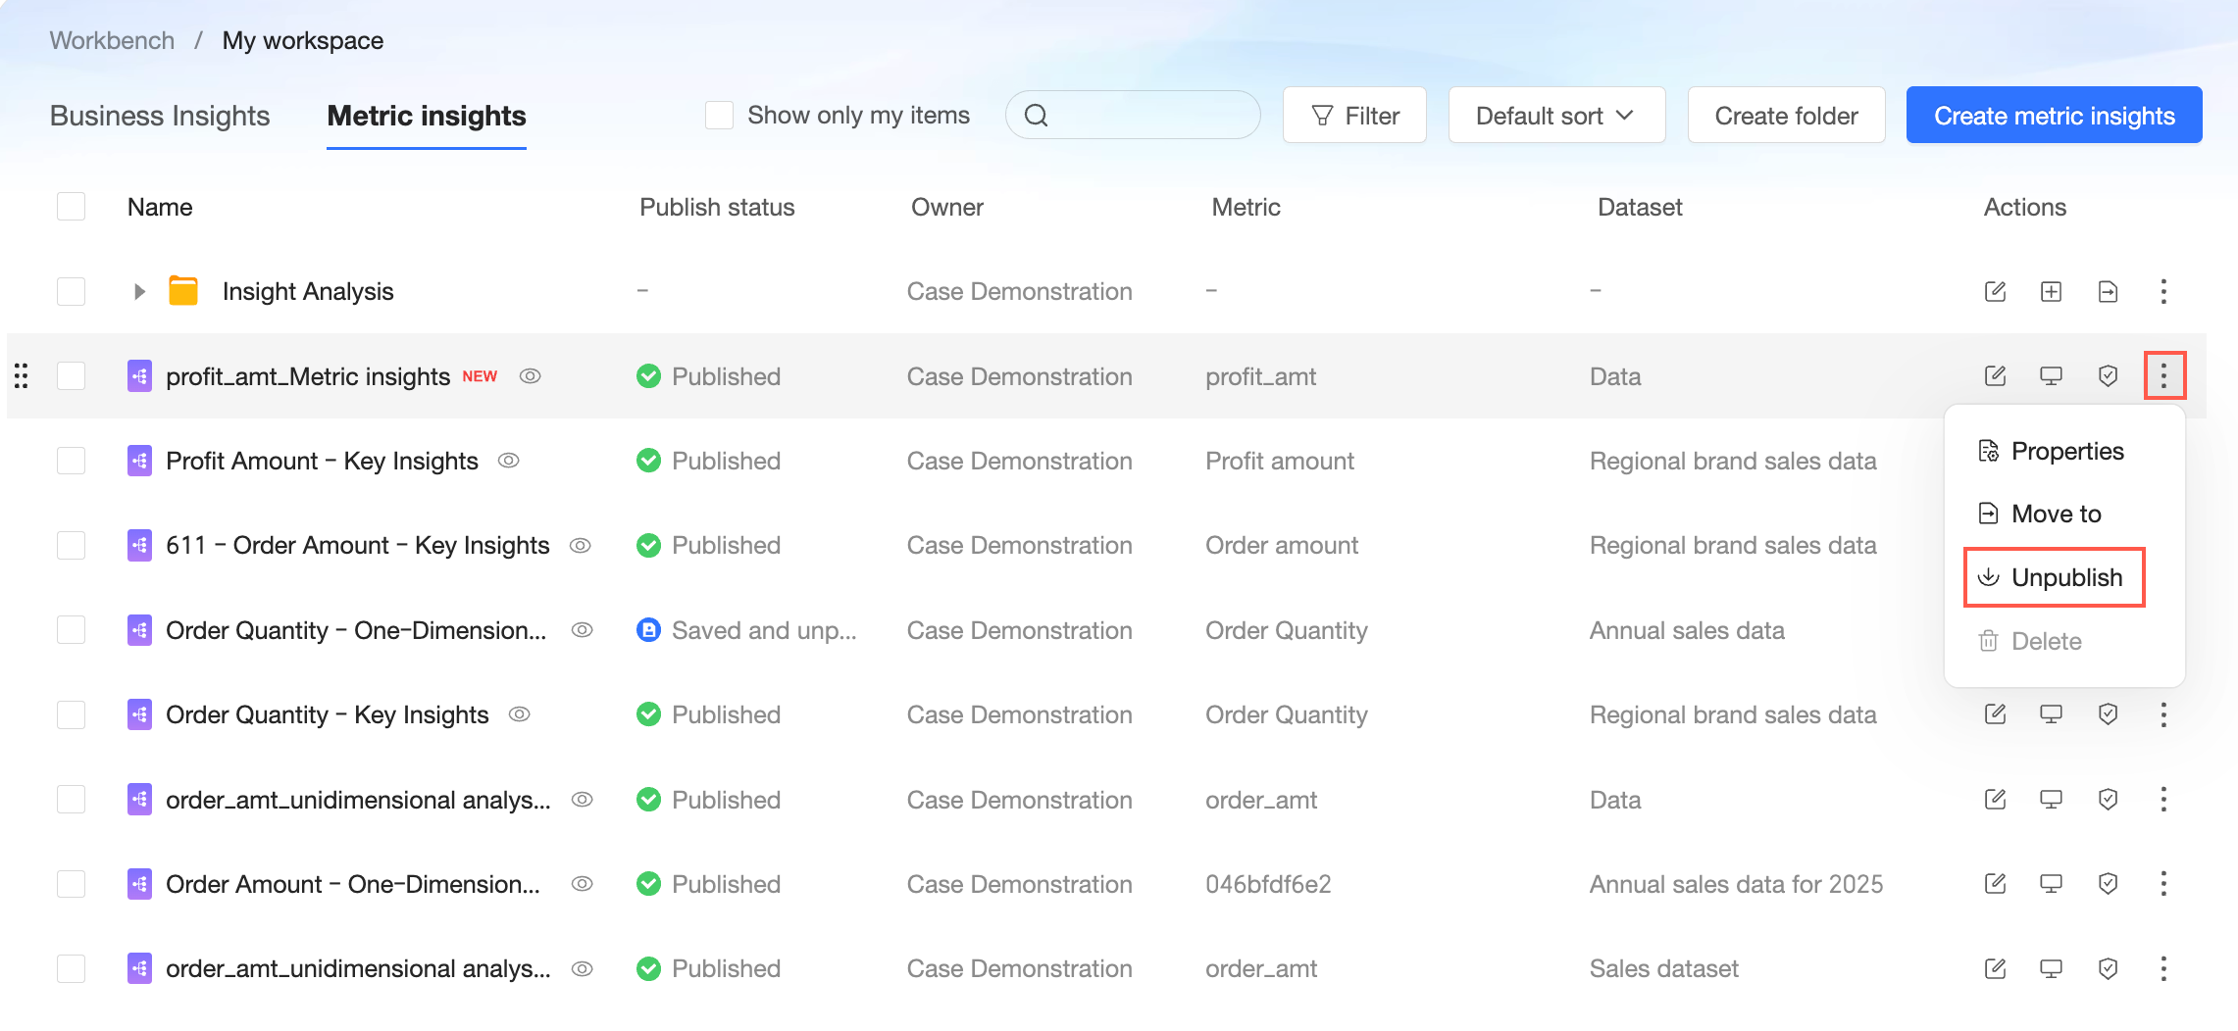Click the search input field
2238x1031 pixels.
(x=1147, y=116)
